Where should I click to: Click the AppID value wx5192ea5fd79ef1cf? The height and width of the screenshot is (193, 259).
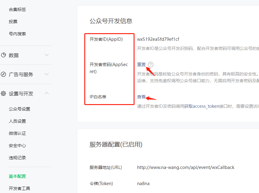coord(158,39)
